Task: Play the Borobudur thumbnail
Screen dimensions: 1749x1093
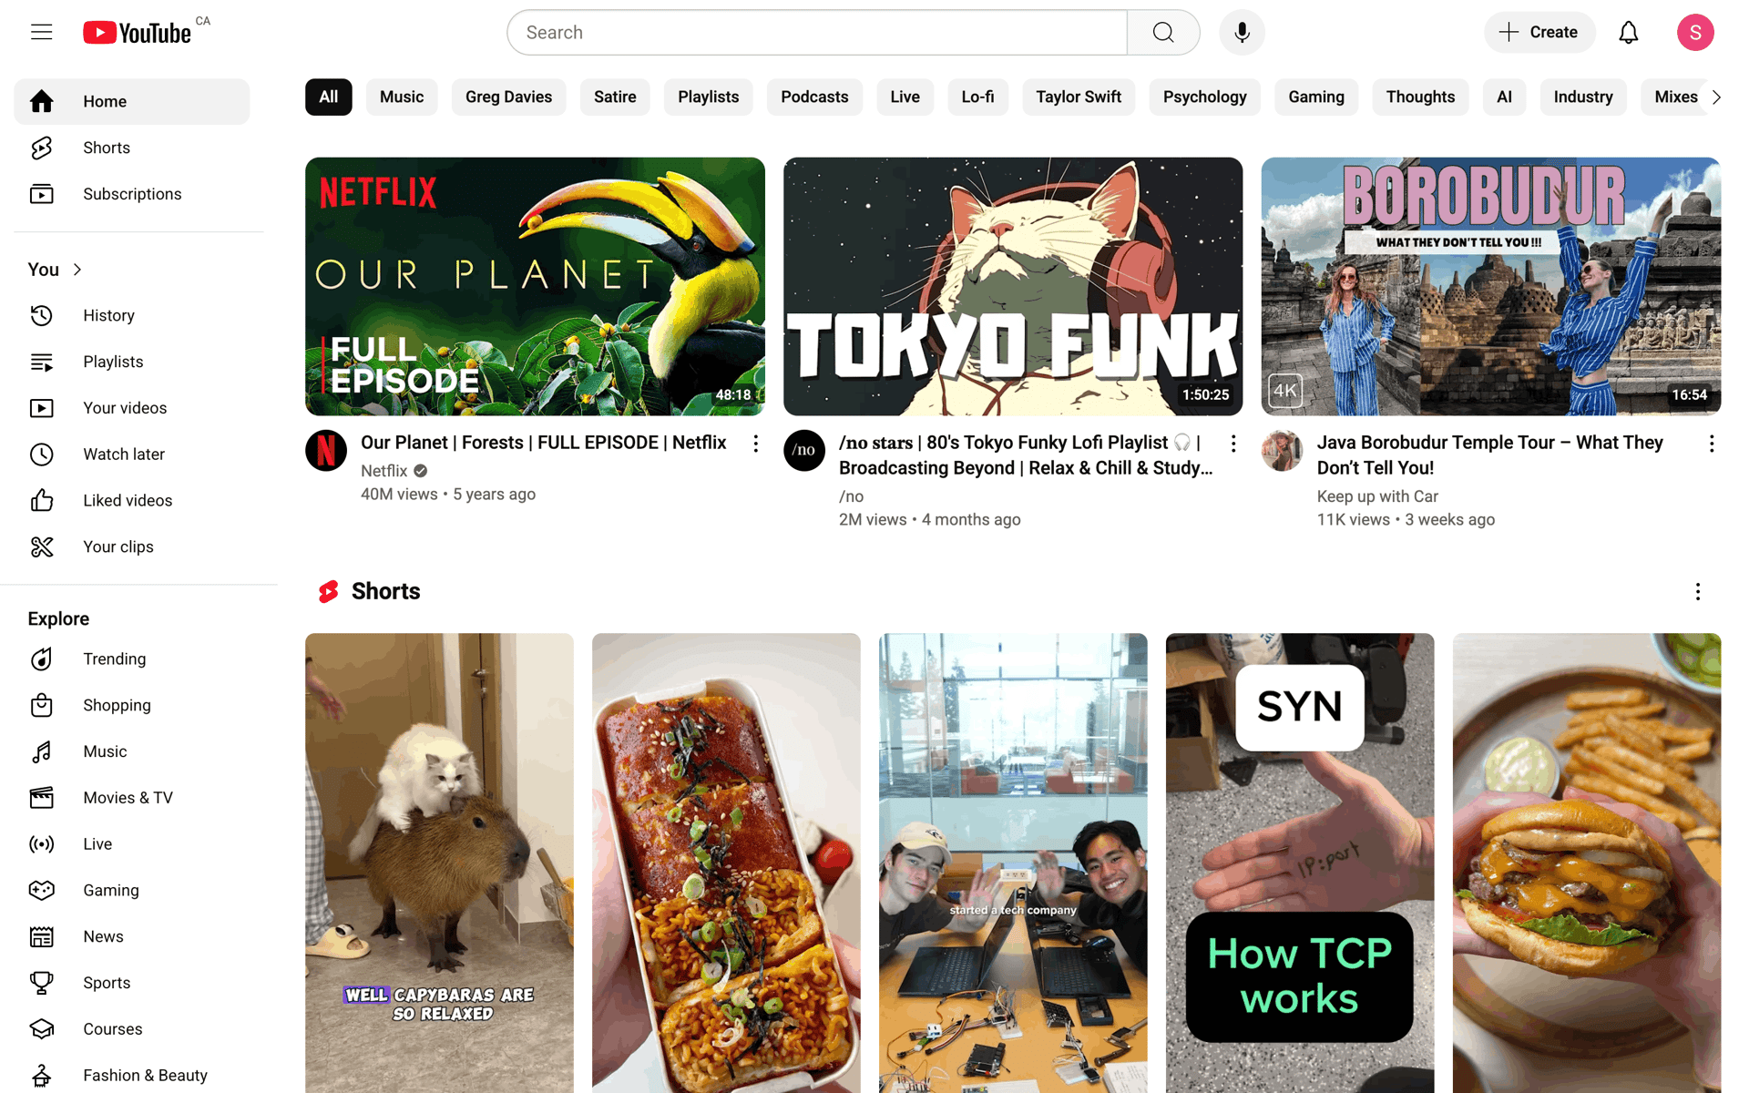Action: tap(1490, 286)
